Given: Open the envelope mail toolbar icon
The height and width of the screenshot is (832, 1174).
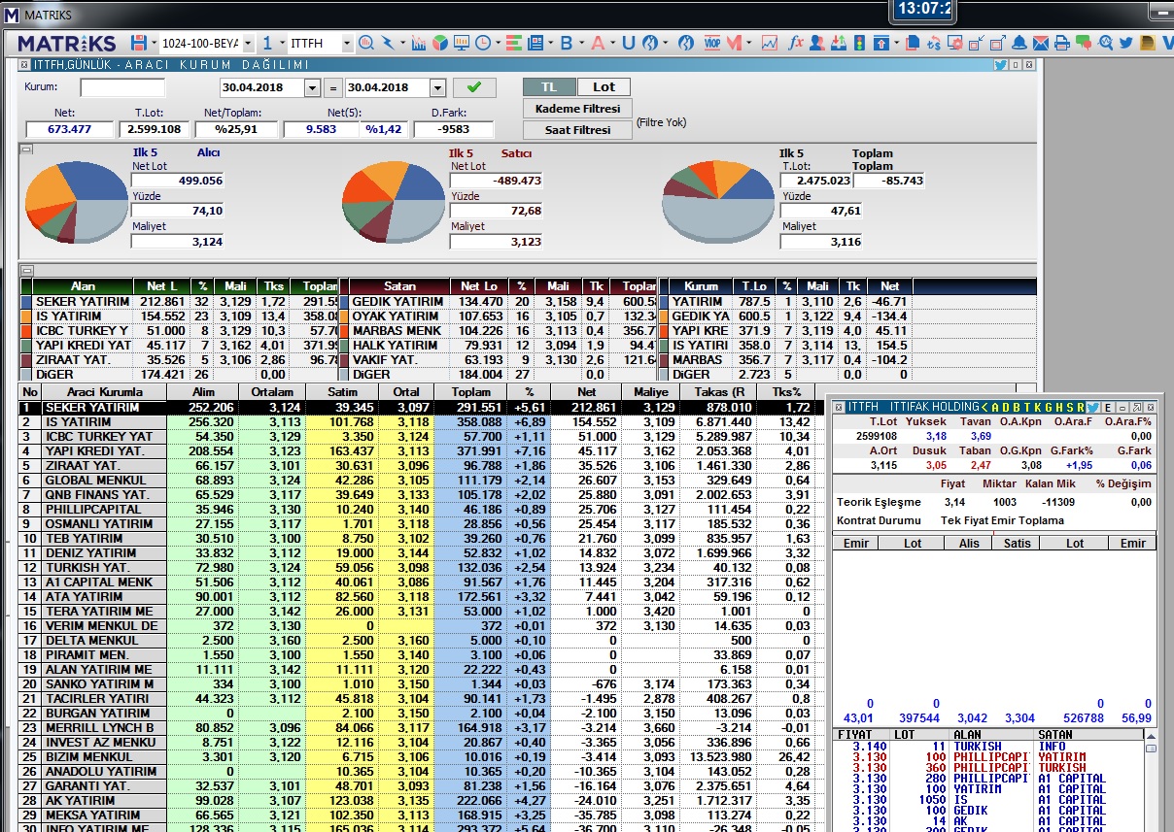Looking at the screenshot, I should click(1041, 44).
